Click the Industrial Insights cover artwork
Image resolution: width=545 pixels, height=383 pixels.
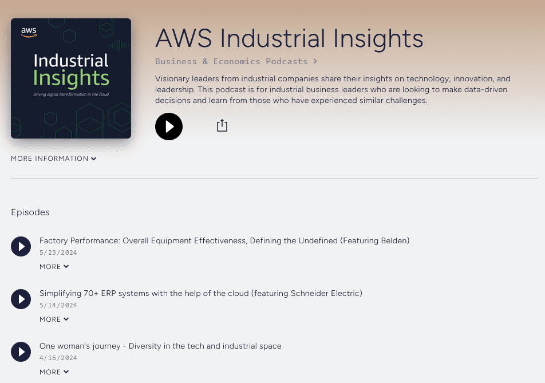point(71,78)
